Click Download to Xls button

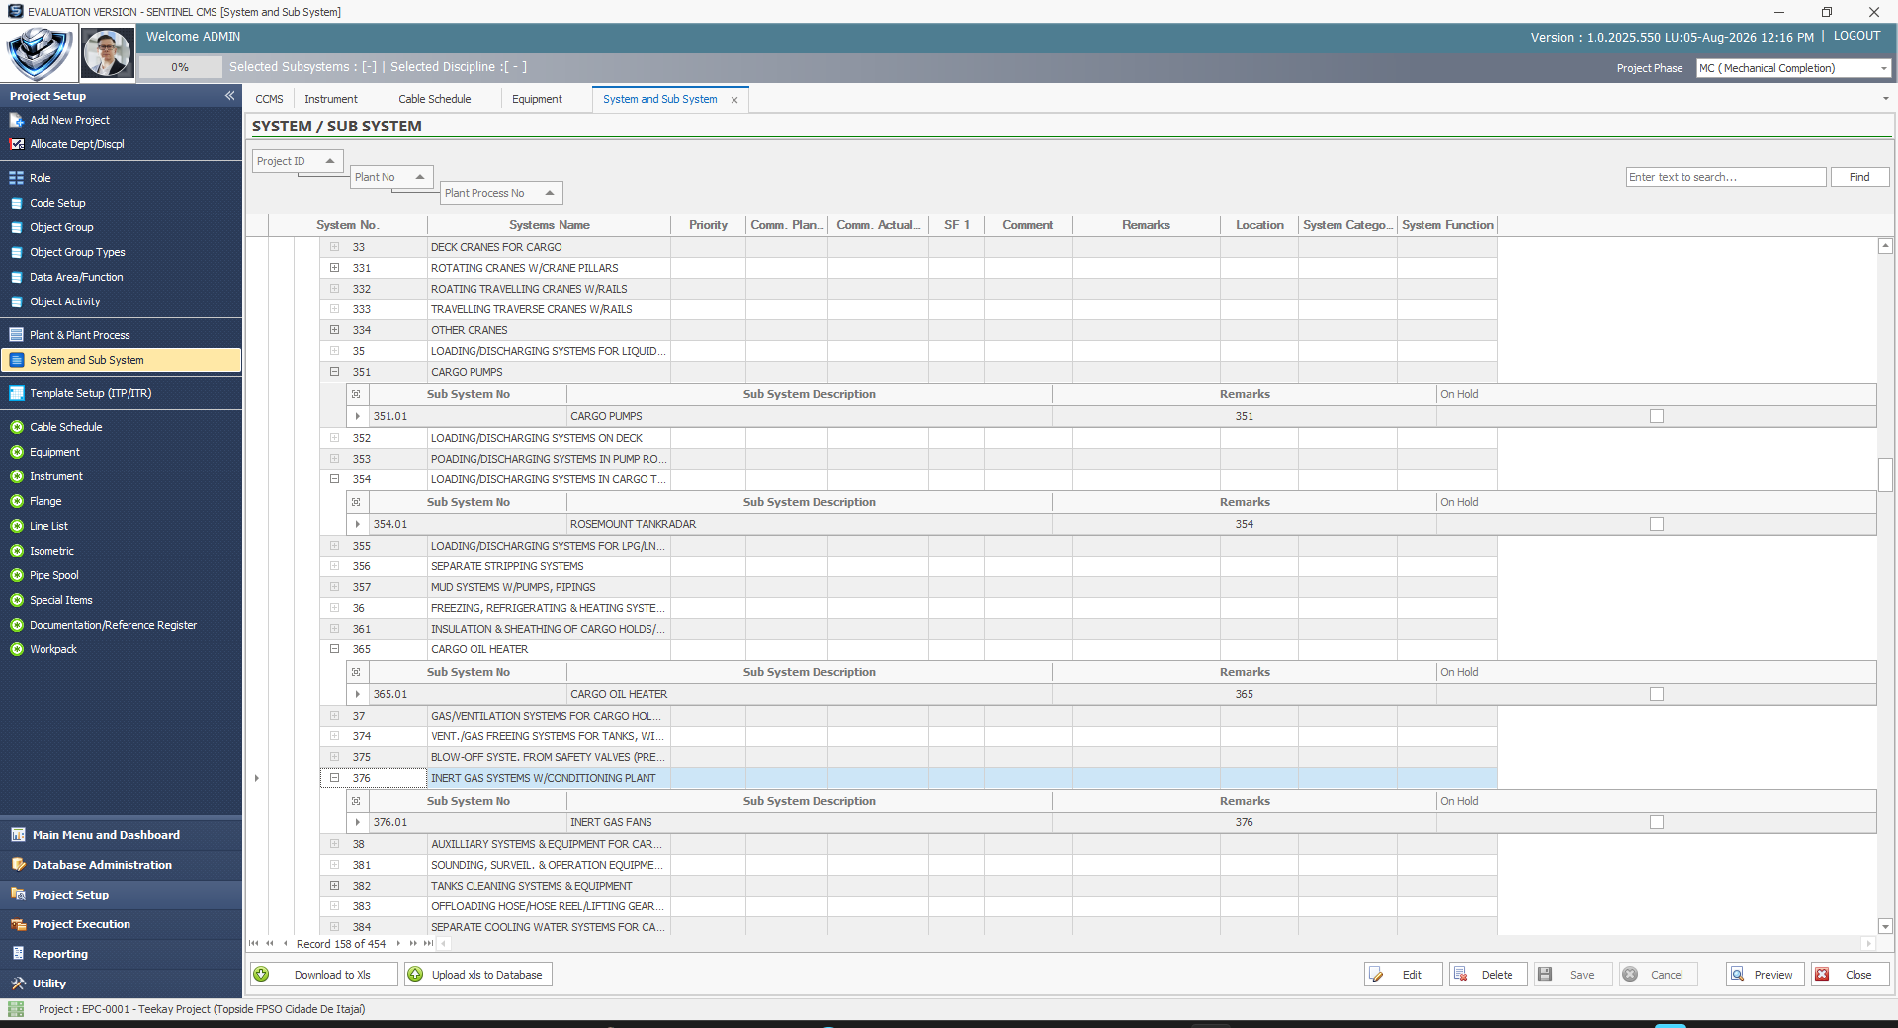coord(324,975)
